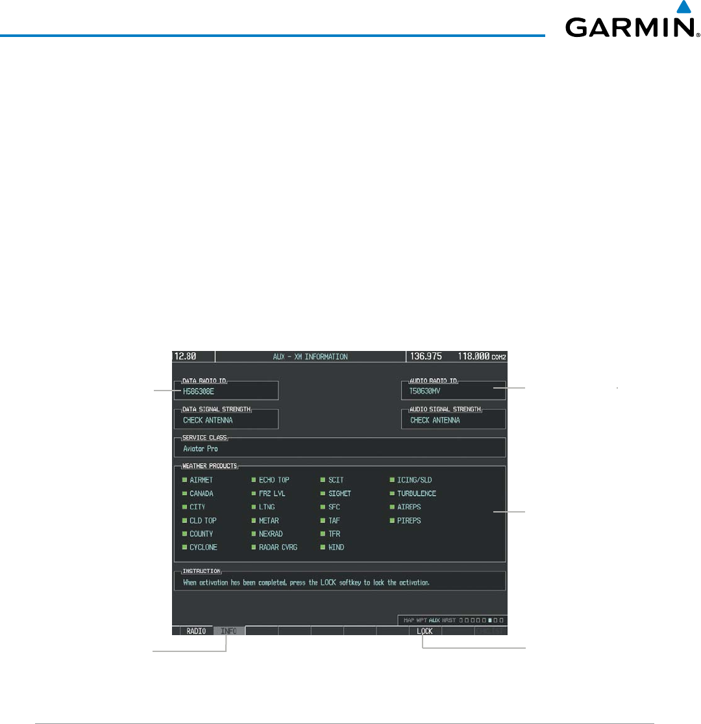This screenshot has height=724, width=701.
Task: Click the ICING/SLD weather product label
Action: point(415,480)
